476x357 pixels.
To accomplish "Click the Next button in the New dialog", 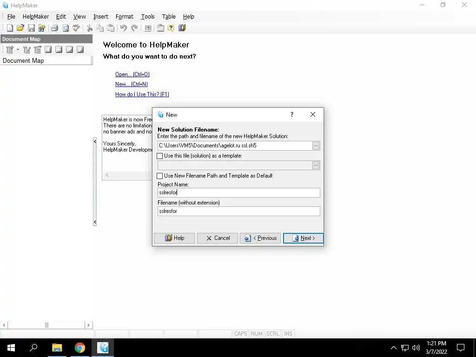I will 303,238.
